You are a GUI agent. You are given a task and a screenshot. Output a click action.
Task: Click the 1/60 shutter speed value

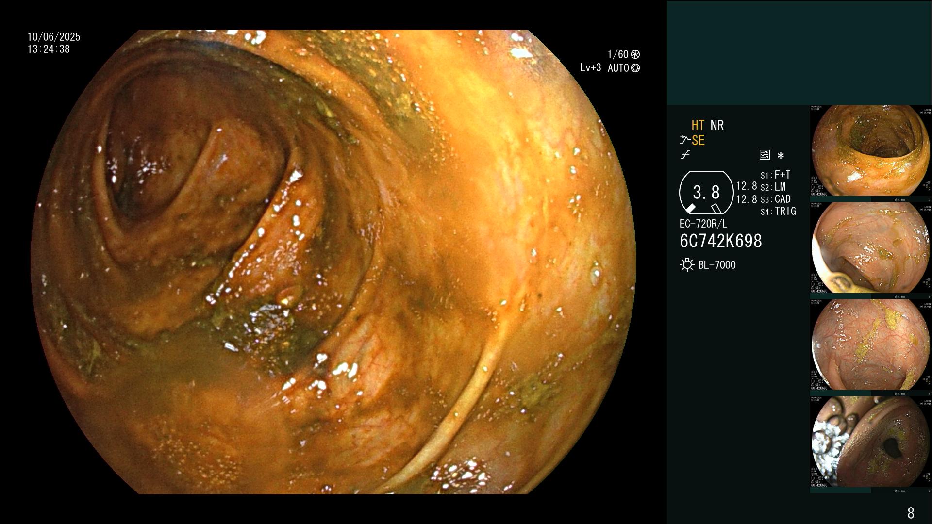click(x=618, y=54)
